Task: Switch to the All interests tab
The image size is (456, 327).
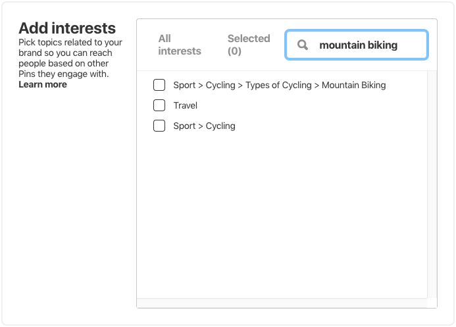Action: [180, 45]
